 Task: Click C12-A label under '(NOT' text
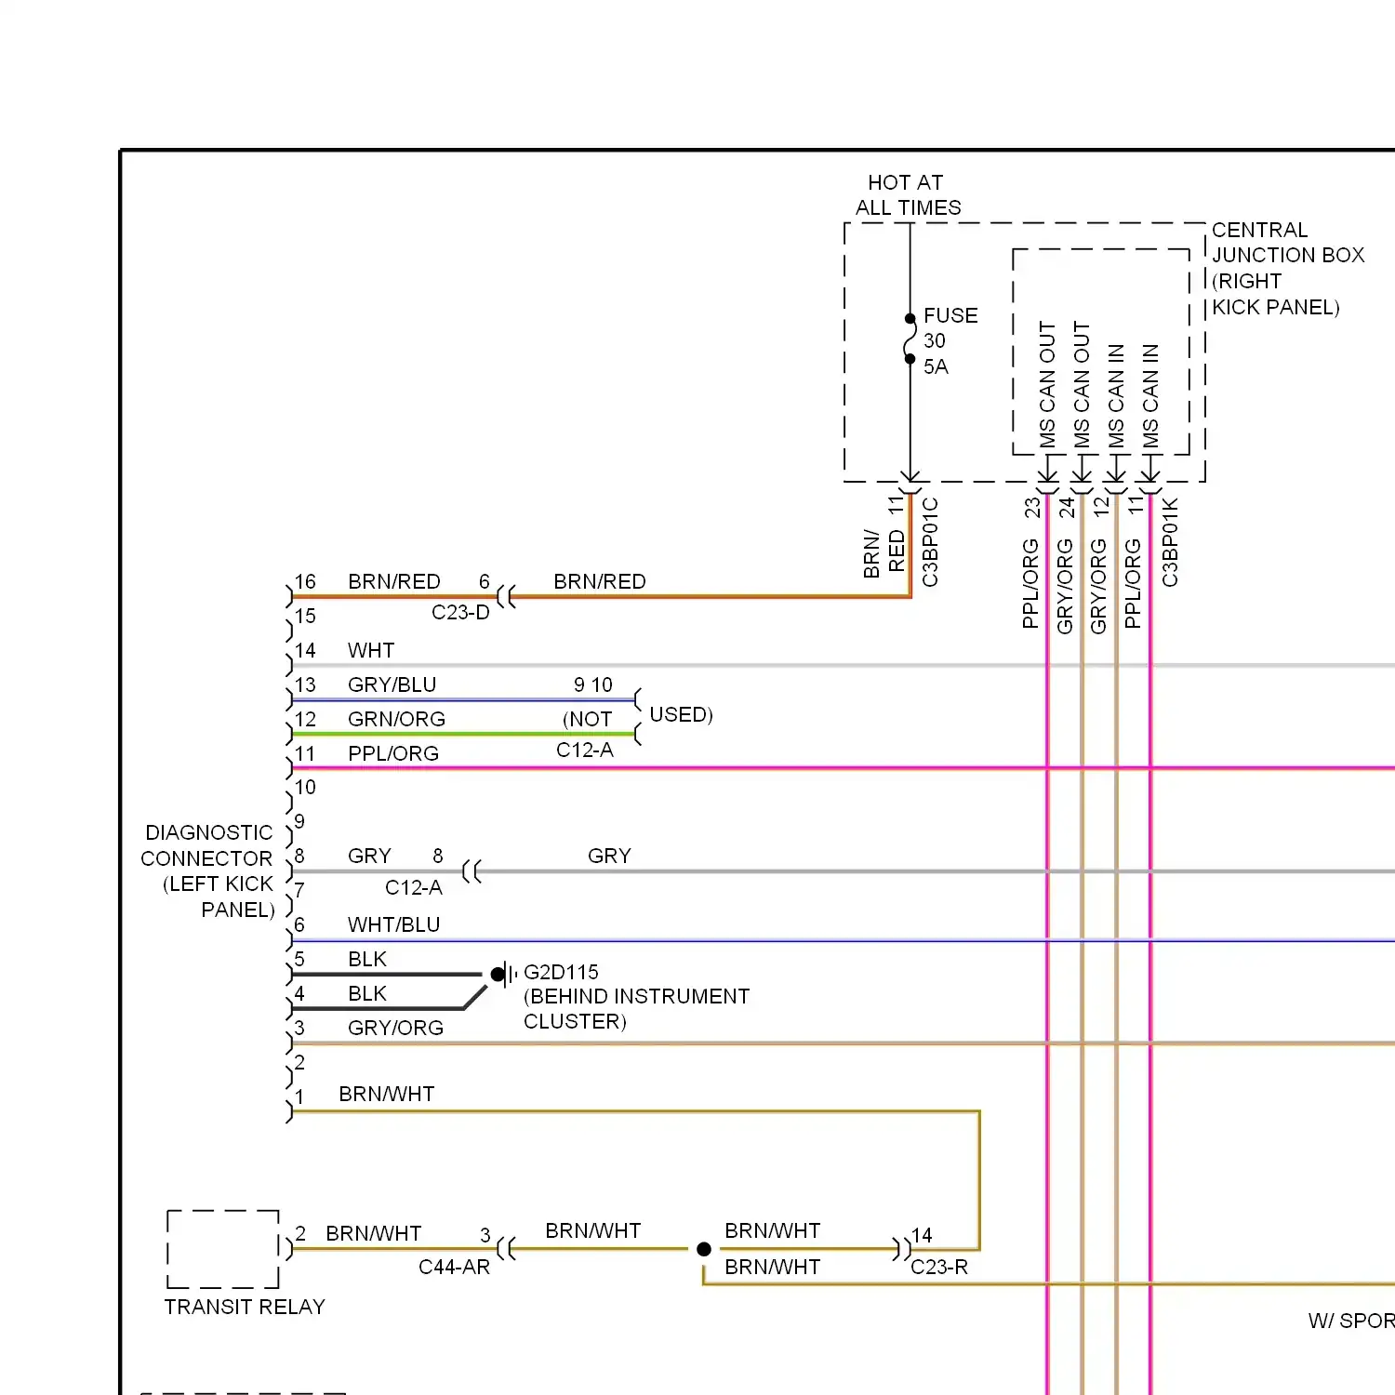coord(585,751)
